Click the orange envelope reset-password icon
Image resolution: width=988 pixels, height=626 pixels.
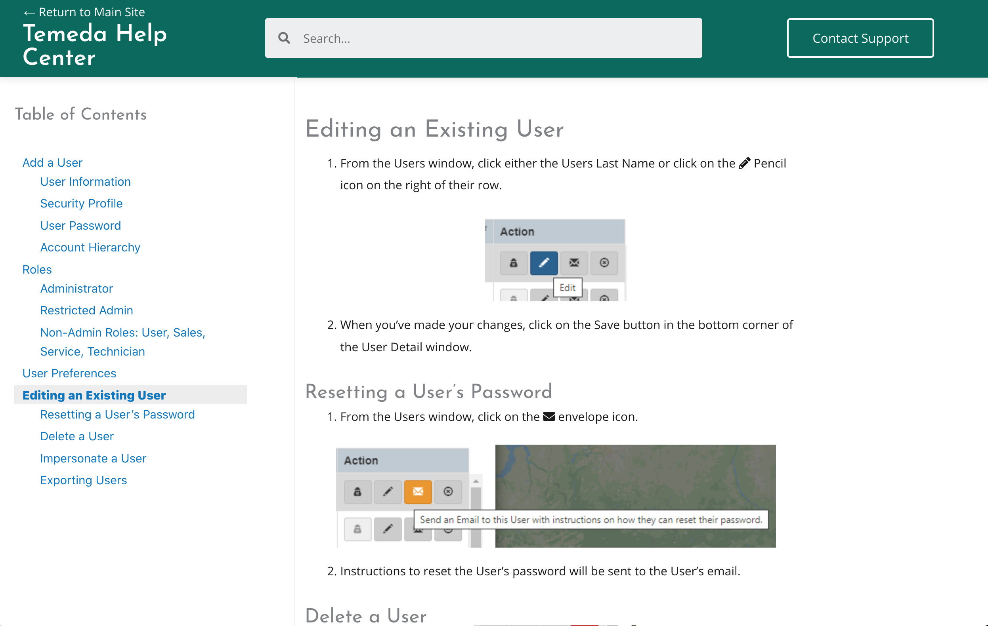click(418, 491)
